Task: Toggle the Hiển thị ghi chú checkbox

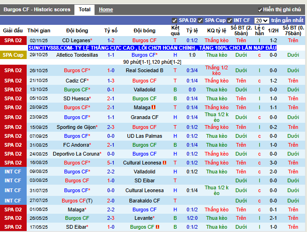Action: click(260, 10)
